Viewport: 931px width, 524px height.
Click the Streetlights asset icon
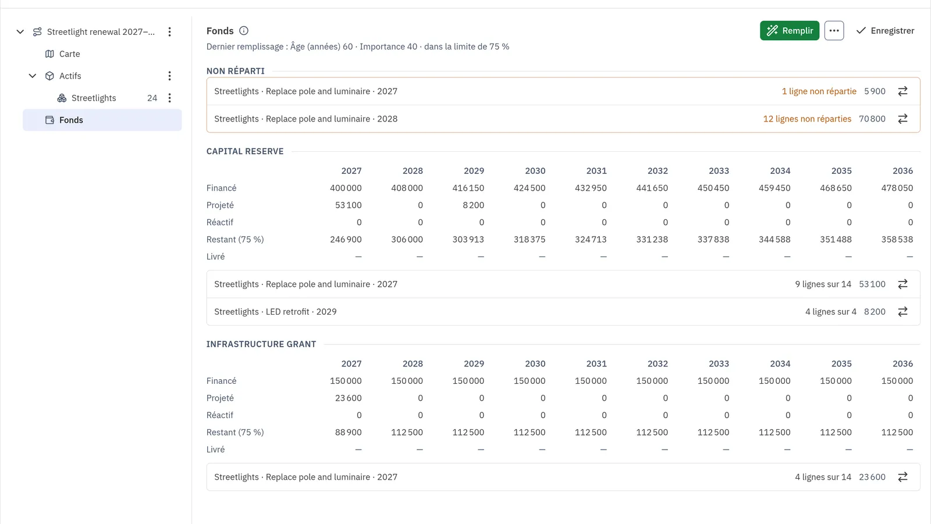coord(62,98)
